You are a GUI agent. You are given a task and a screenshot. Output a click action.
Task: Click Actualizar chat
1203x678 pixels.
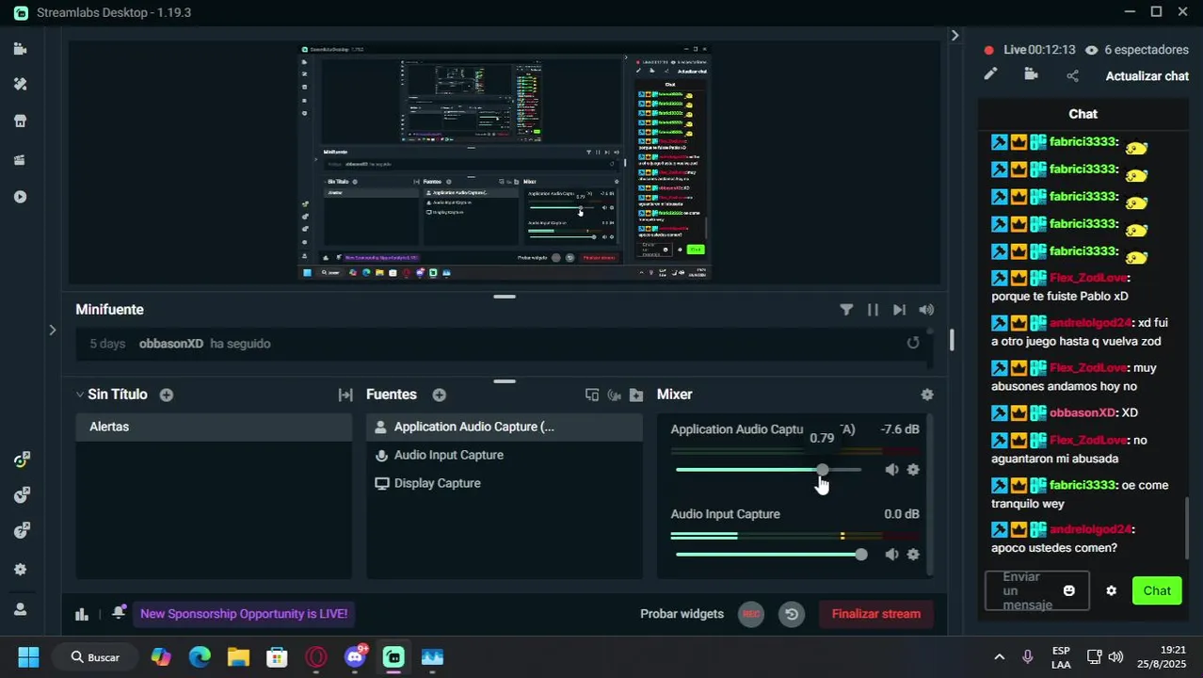click(x=1147, y=76)
